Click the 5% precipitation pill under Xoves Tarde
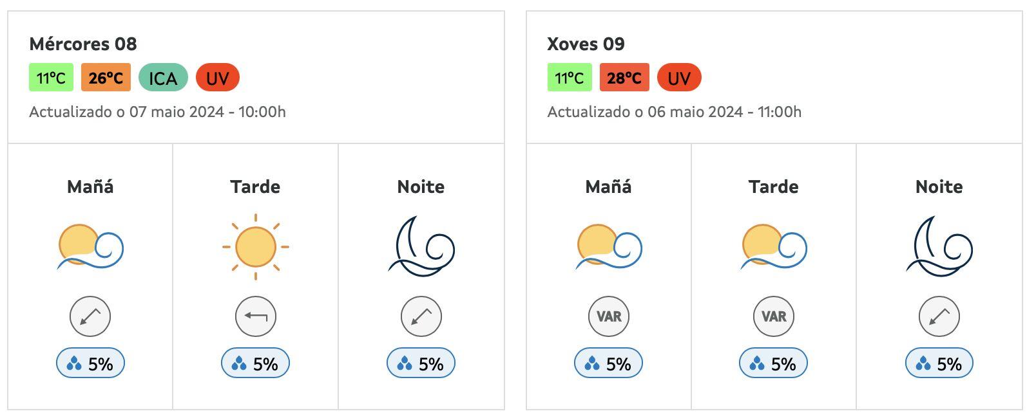This screenshot has height=418, width=1036. click(x=772, y=363)
